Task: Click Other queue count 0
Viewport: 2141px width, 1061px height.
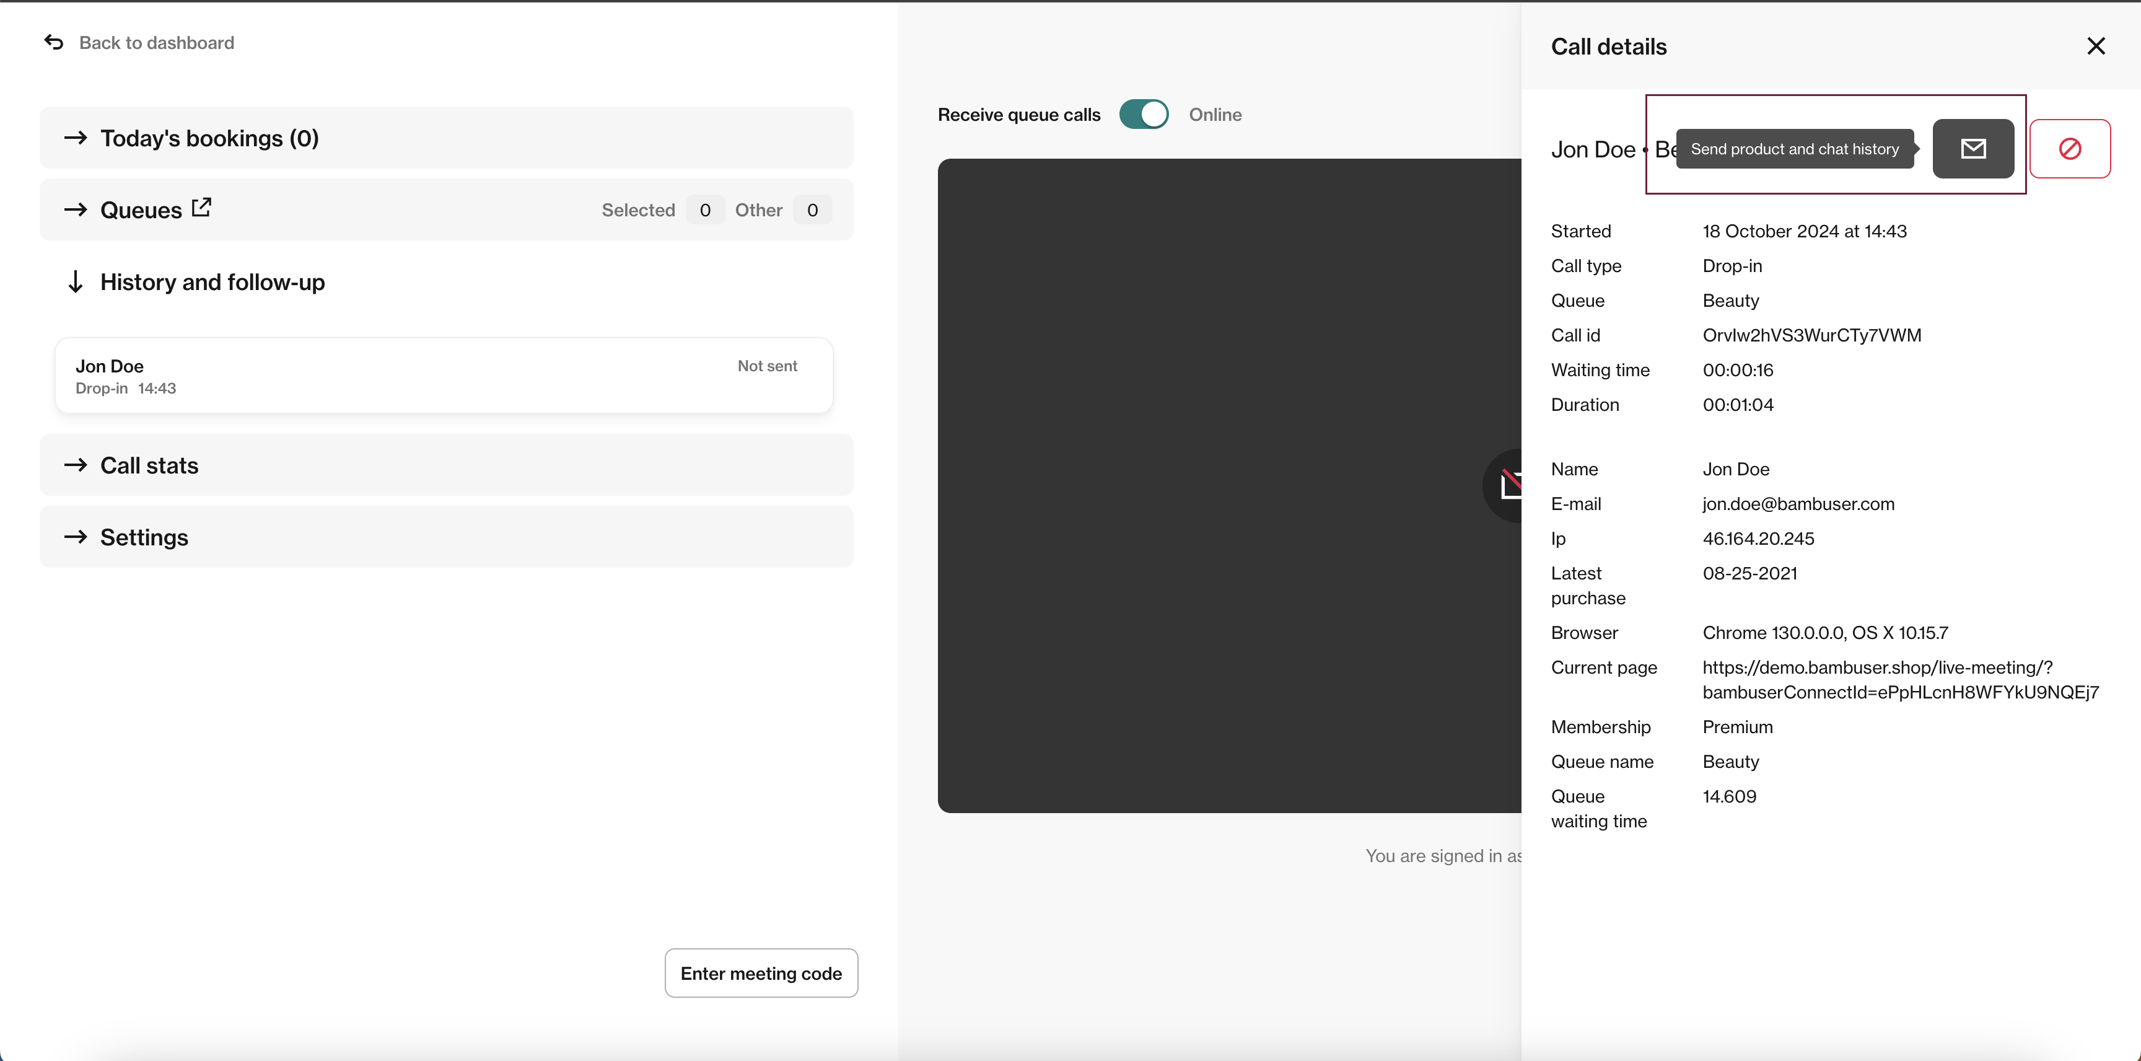Action: 812,210
